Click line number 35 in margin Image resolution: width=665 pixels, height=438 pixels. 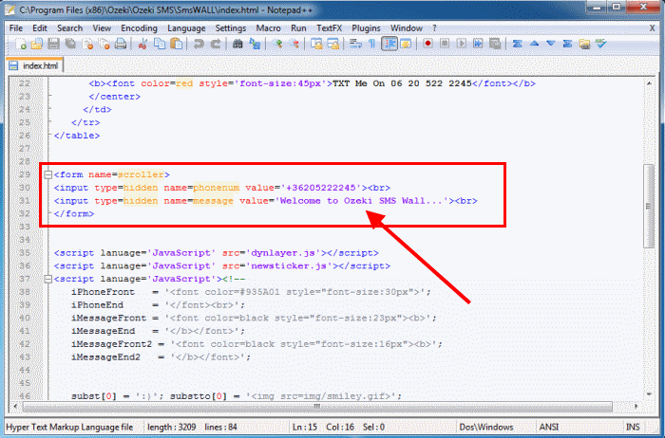click(x=25, y=252)
